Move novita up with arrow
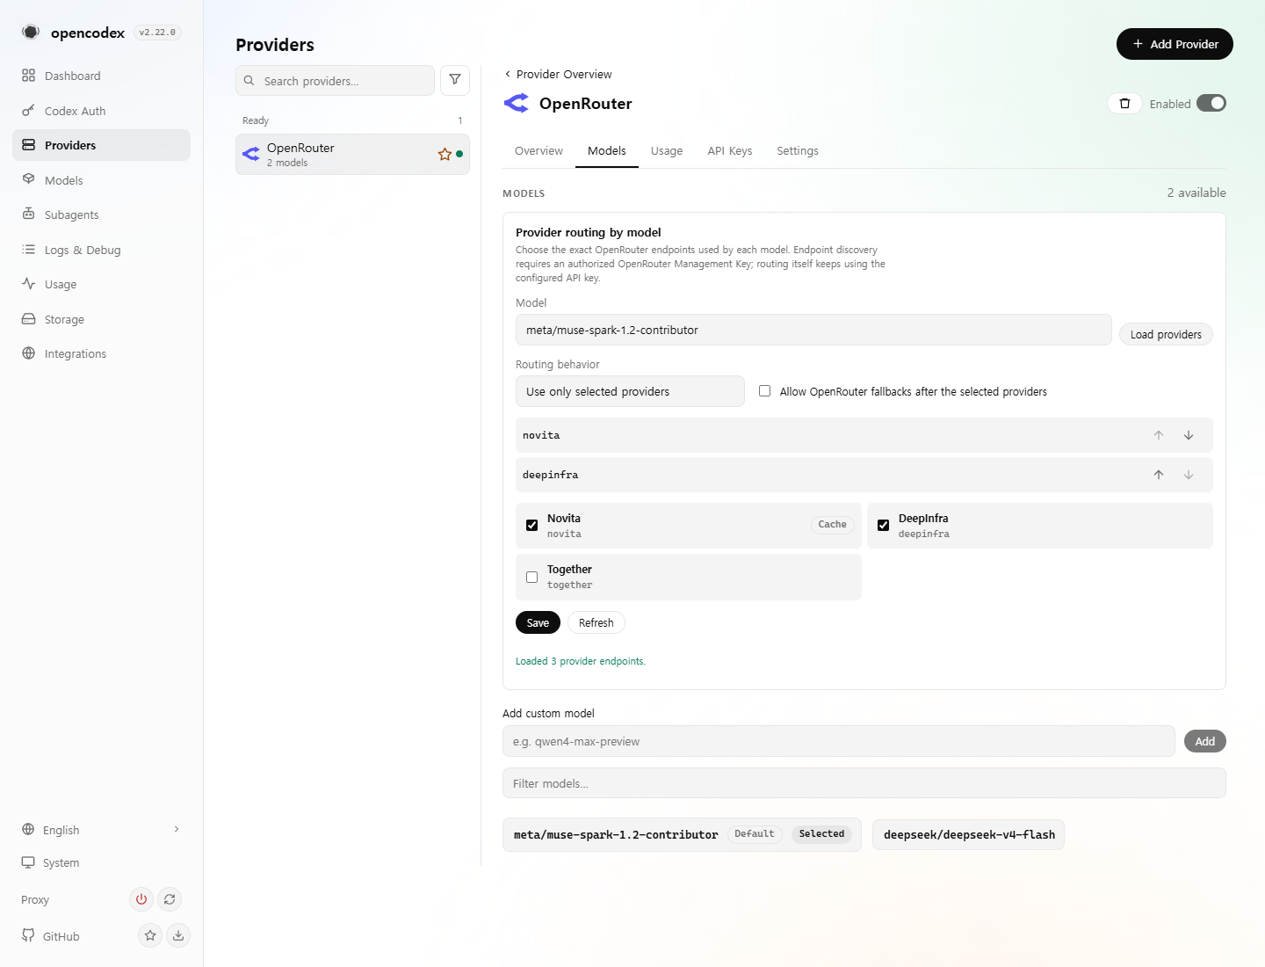The width and height of the screenshot is (1265, 967). (x=1159, y=435)
